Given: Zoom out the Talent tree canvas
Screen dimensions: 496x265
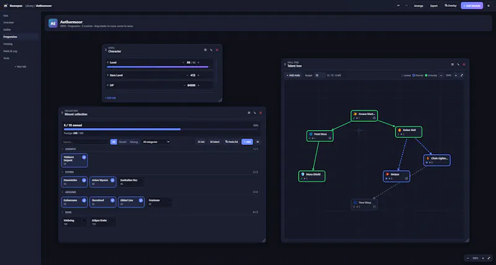Looking at the screenshot, I should click(441, 76).
